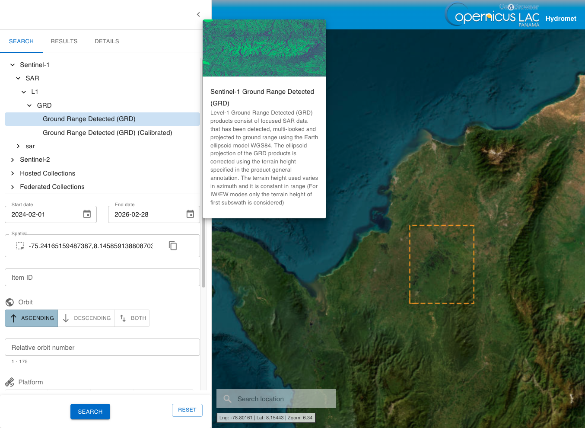Open the Start date calendar picker
Viewport: 585px width, 428px height.
click(x=87, y=214)
